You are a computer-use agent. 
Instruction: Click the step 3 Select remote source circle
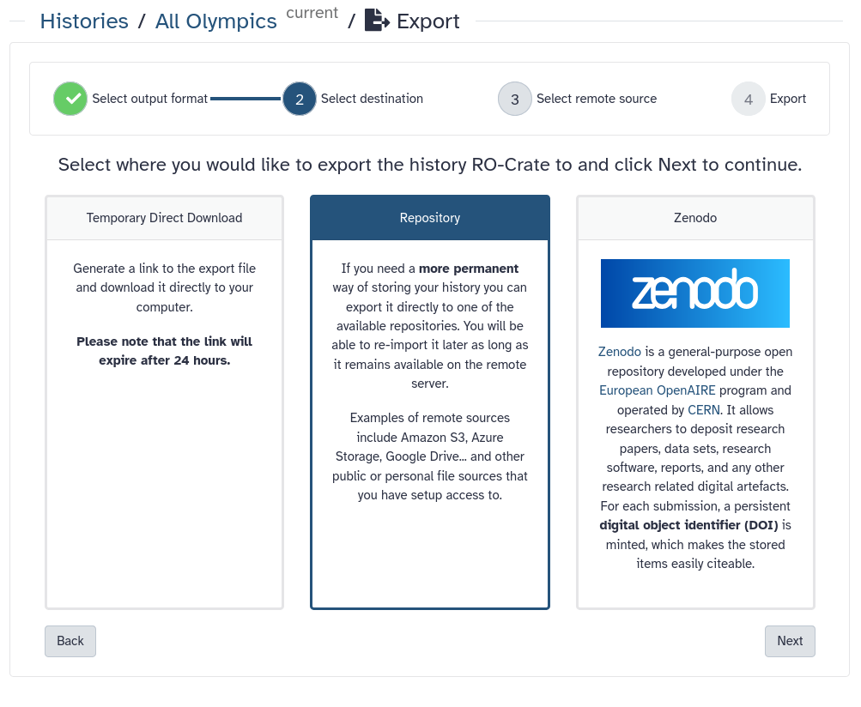[x=514, y=99]
